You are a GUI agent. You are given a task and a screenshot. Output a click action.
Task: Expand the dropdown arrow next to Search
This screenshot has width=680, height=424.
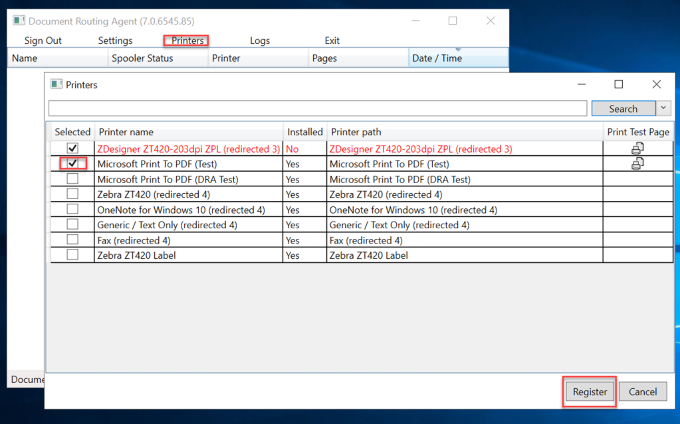point(663,108)
